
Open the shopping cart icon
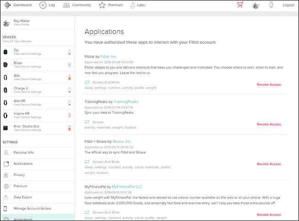point(240,5)
